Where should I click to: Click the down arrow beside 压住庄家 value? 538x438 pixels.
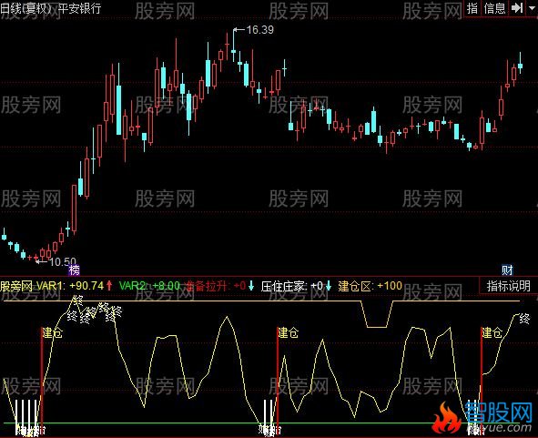(x=329, y=286)
